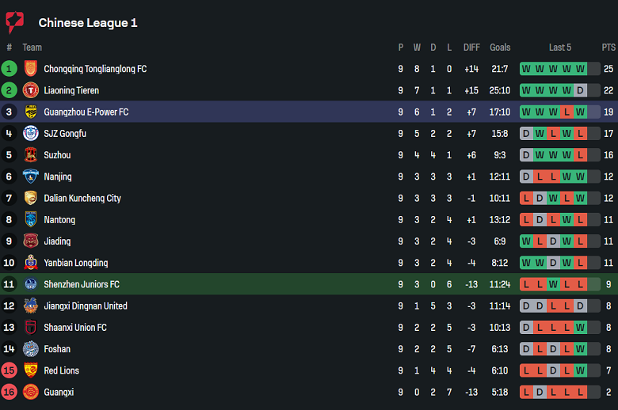Click the Guangxi team crest

31,392
